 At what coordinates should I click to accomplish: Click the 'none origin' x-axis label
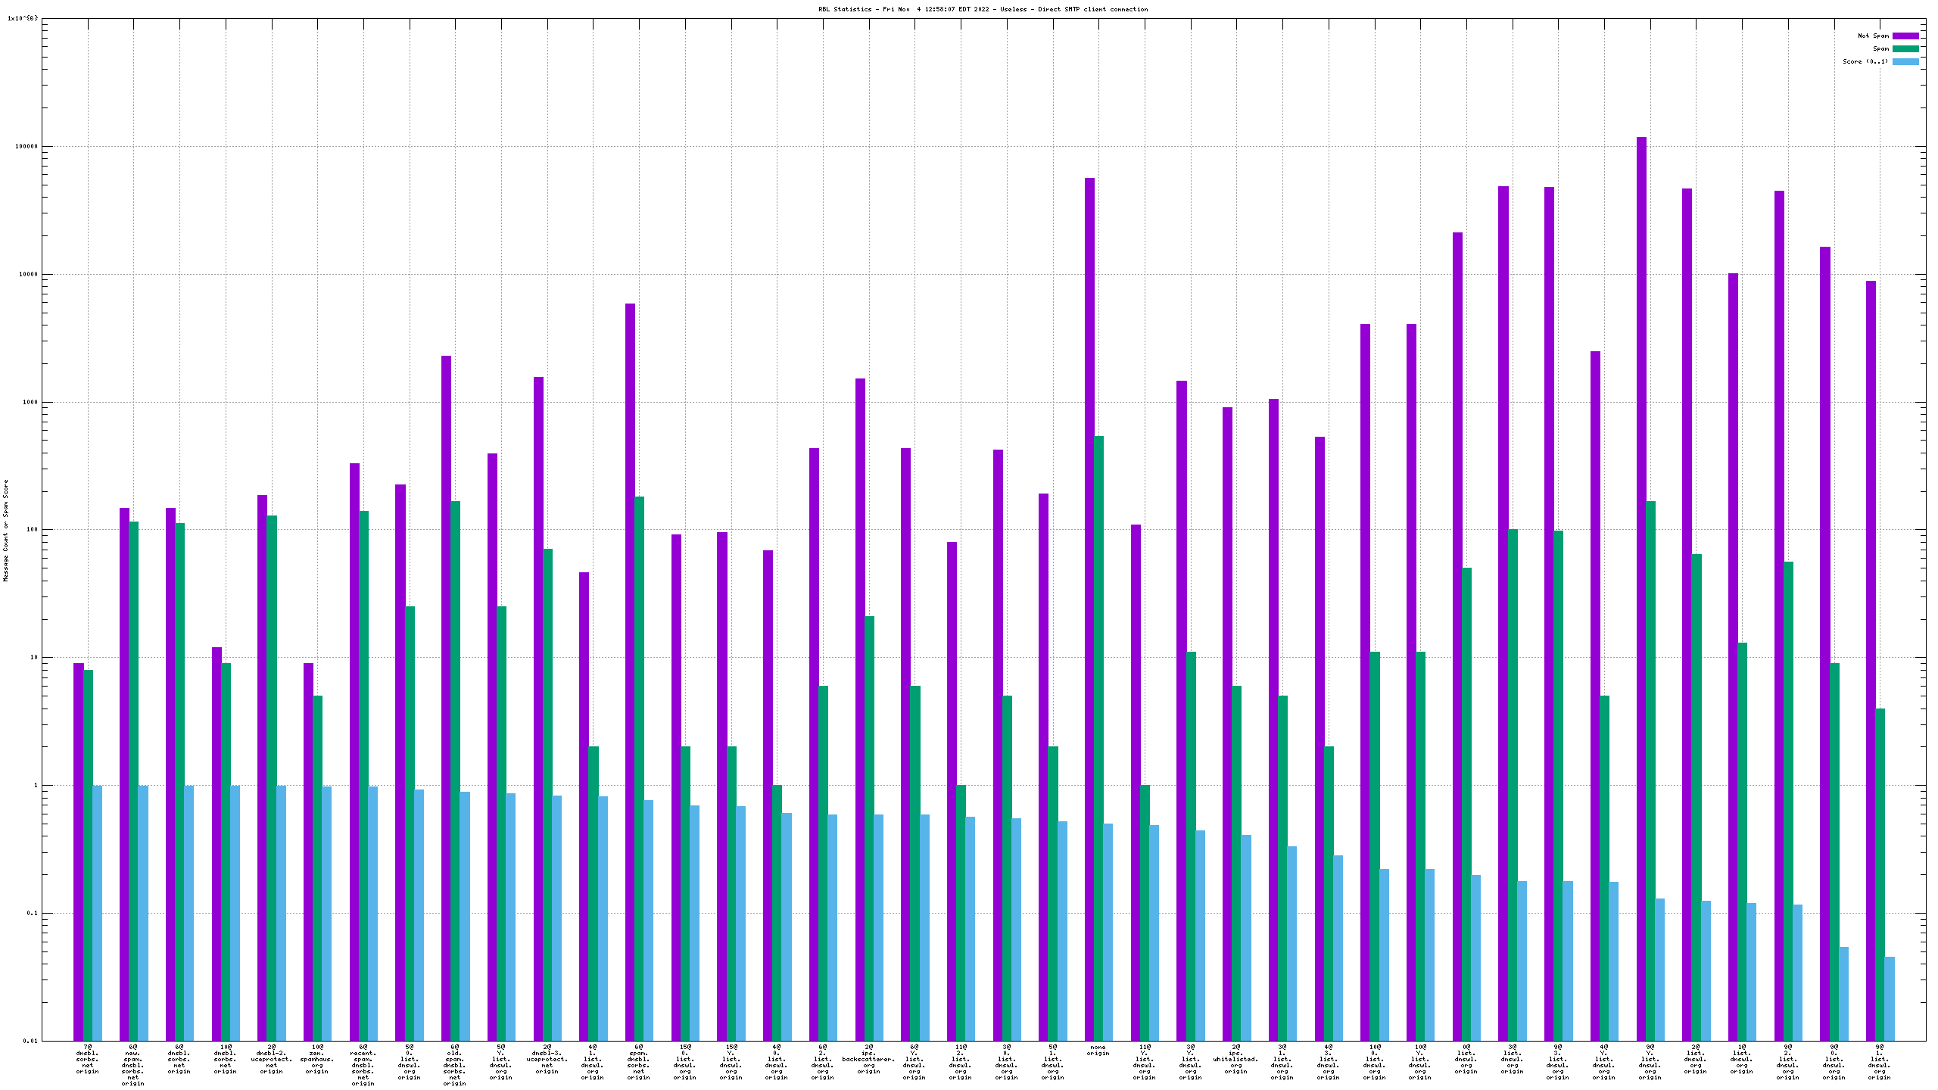[x=1098, y=1050]
